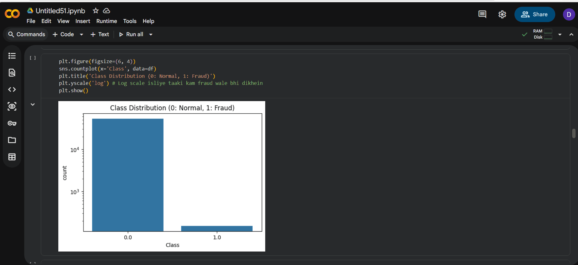This screenshot has height=265, width=578.
Task: Open the File menu
Action: [x=31, y=21]
